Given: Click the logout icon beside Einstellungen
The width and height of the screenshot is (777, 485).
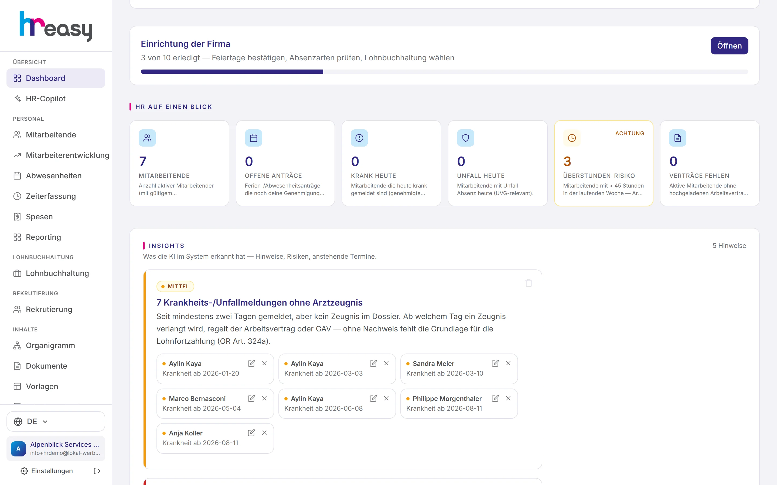Looking at the screenshot, I should 97,471.
